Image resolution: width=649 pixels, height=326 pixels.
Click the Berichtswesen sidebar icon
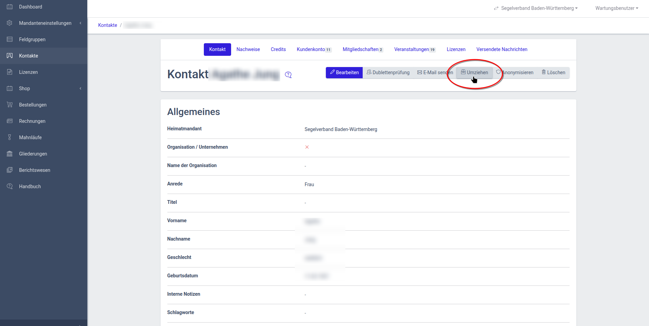click(10, 170)
